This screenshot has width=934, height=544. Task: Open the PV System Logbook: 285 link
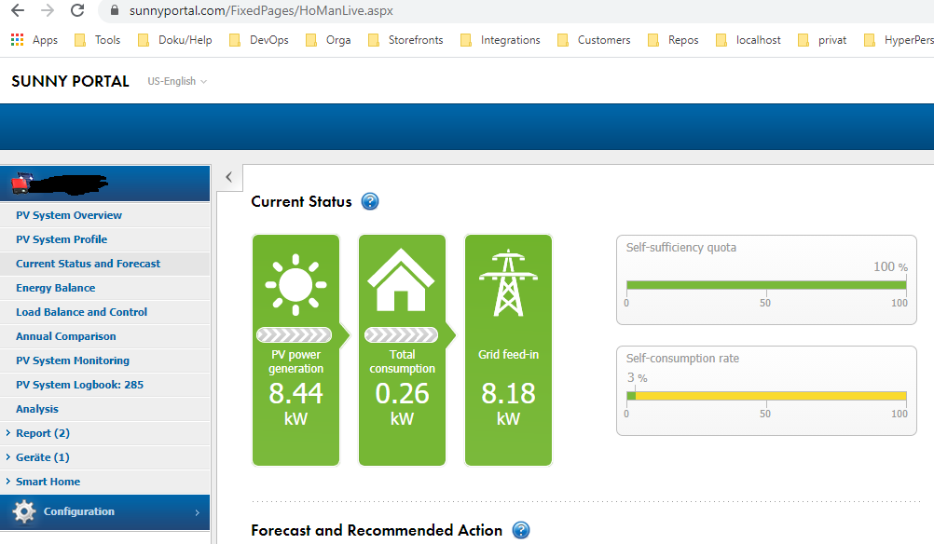[80, 385]
